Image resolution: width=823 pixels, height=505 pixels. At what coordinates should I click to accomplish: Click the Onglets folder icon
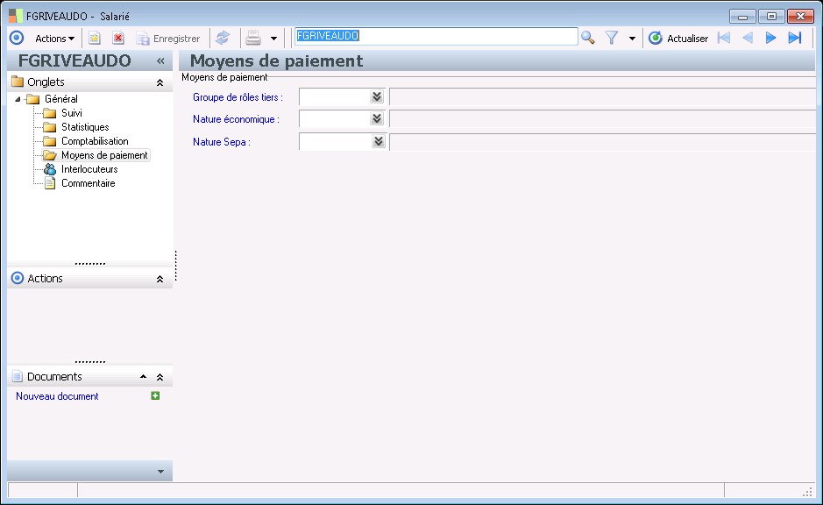click(x=18, y=82)
